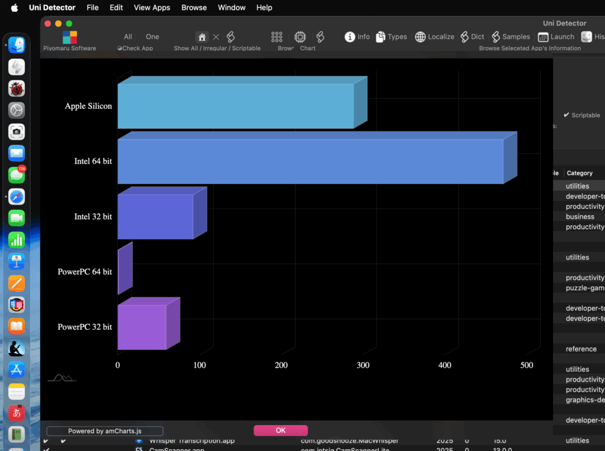Click the Samples toolbar icon
The image size is (605, 451).
click(x=495, y=37)
